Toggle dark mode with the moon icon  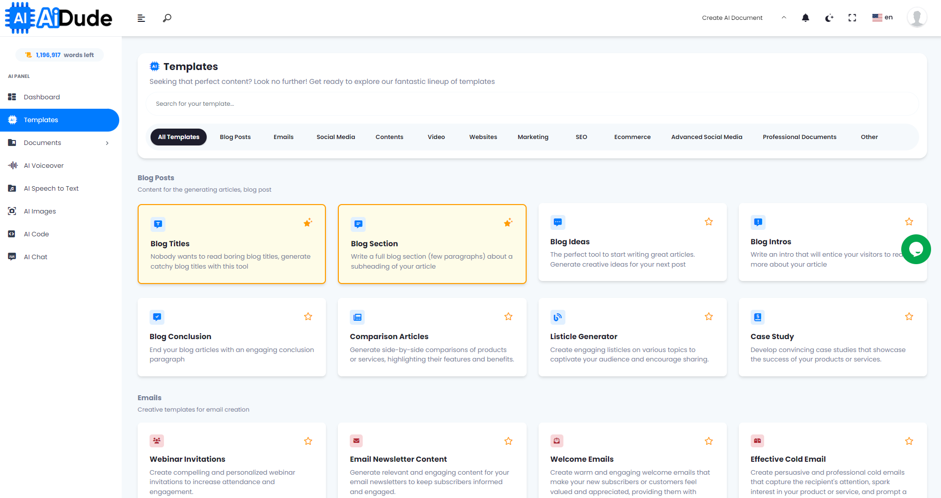coord(829,17)
